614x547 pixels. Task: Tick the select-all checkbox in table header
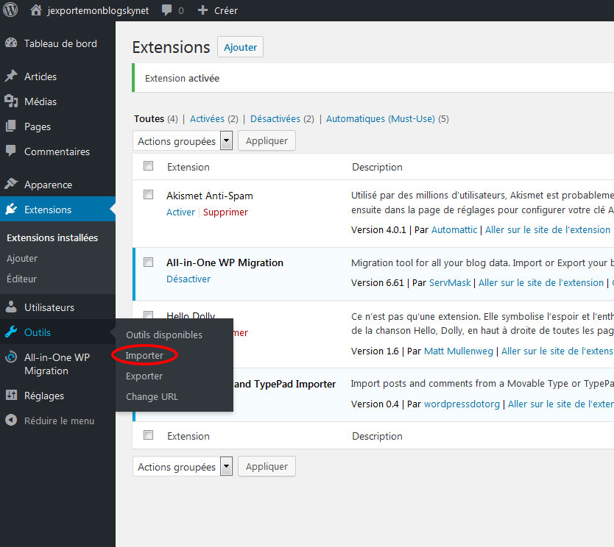[x=149, y=165]
